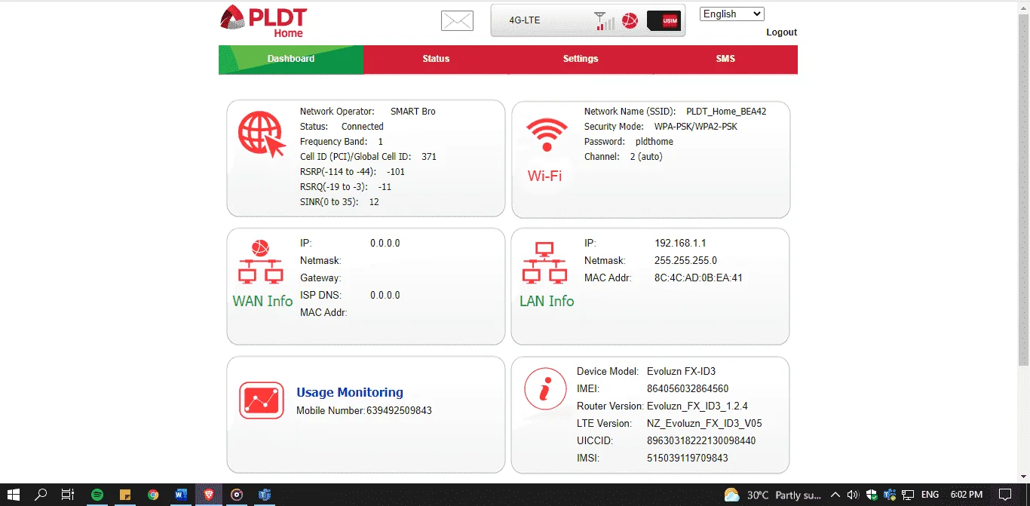The image size is (1030, 506).
Task: Click the 6:02 PM taskbar clock
Action: (967, 495)
